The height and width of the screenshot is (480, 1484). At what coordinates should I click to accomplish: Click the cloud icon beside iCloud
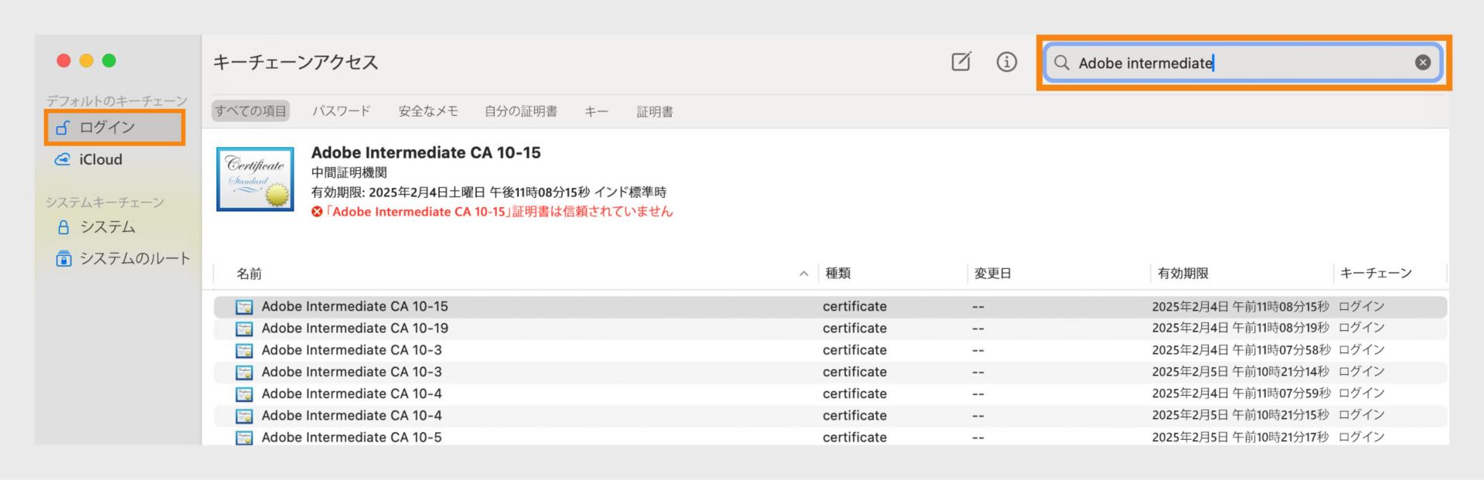63,159
